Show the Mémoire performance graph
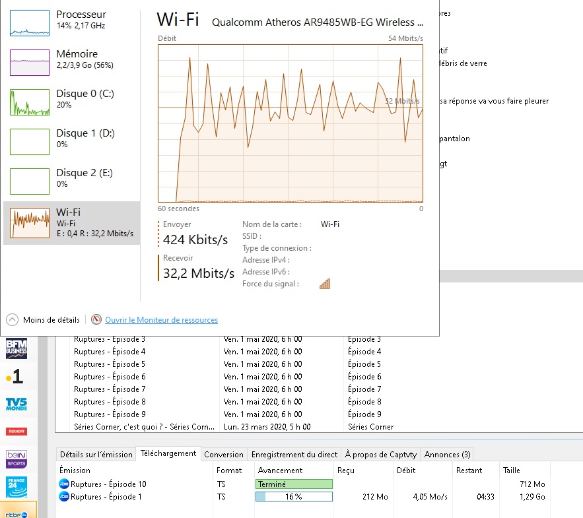Screen dimensions: 583x518 pos(71,62)
